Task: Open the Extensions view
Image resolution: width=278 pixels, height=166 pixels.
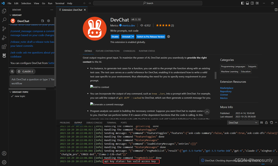Action: (x=4, y=47)
